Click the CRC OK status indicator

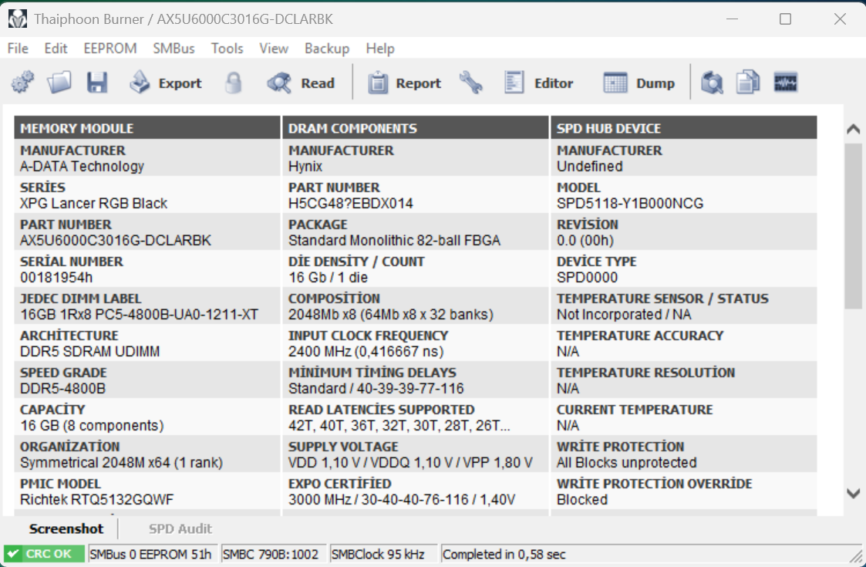click(x=44, y=554)
